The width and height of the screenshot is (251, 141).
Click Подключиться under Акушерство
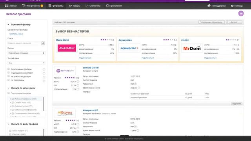(x=147, y=58)
